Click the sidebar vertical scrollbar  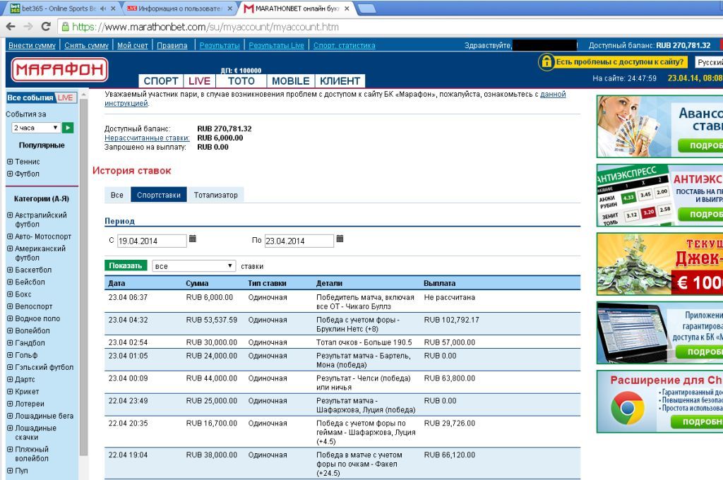click(x=83, y=277)
